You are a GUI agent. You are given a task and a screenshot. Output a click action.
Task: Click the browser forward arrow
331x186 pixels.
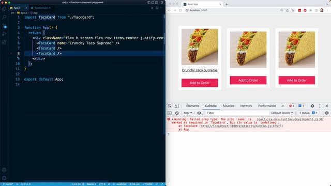click(x=175, y=10)
